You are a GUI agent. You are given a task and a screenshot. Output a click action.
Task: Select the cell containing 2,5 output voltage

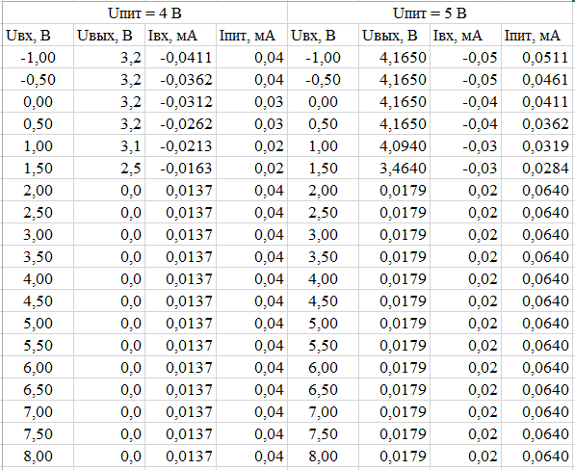click(x=109, y=169)
